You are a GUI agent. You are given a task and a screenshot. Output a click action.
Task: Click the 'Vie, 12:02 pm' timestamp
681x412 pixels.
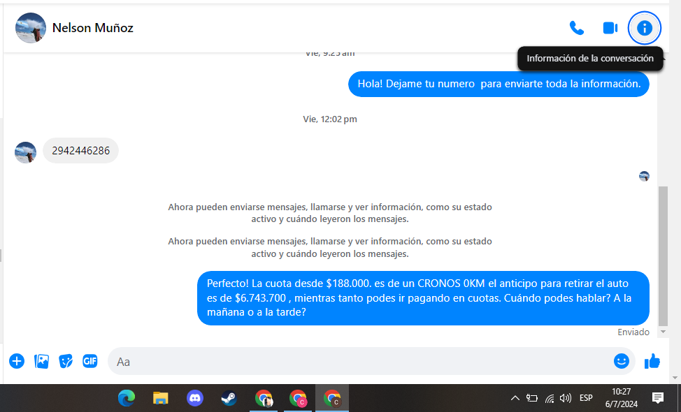point(330,119)
